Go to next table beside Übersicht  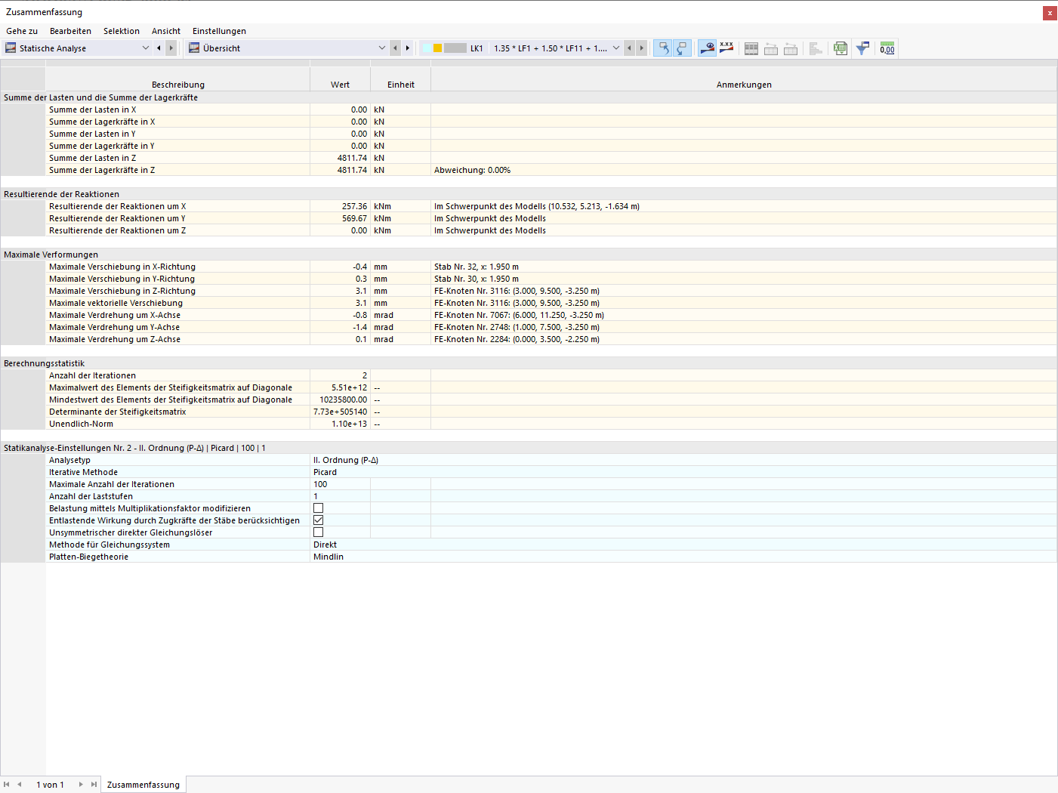408,48
